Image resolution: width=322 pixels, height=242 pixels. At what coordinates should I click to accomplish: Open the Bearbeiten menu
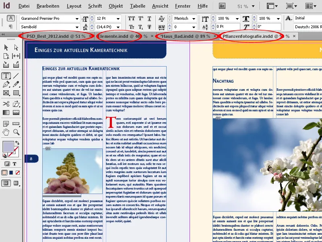point(48,6)
